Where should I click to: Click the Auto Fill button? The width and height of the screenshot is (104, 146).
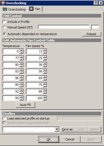click(x=25, y=105)
